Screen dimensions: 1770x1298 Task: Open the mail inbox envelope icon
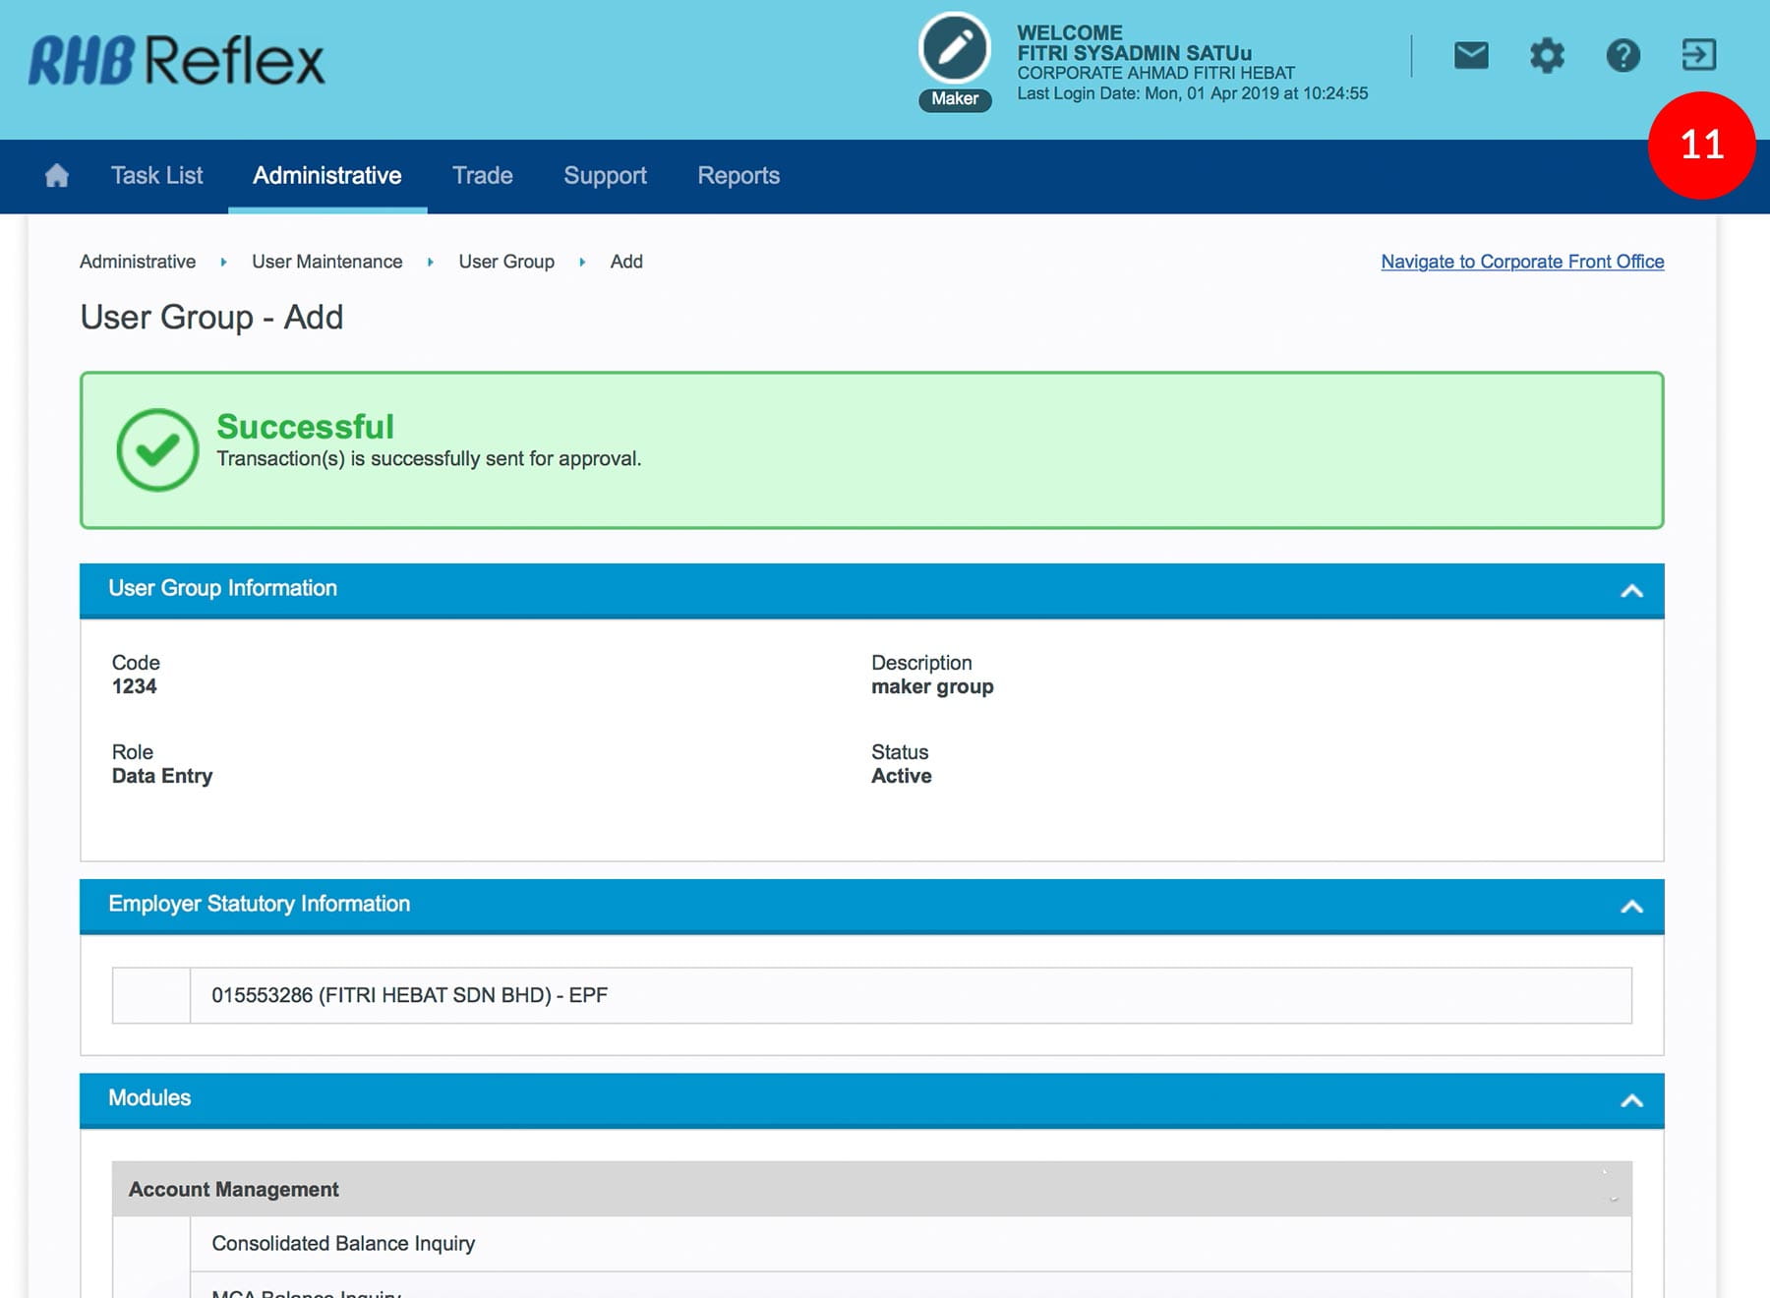coord(1470,55)
